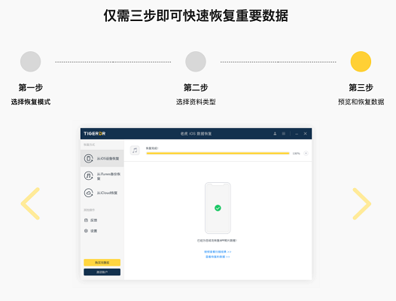Click the yellow recovery progress bar

pyautogui.click(x=218, y=154)
